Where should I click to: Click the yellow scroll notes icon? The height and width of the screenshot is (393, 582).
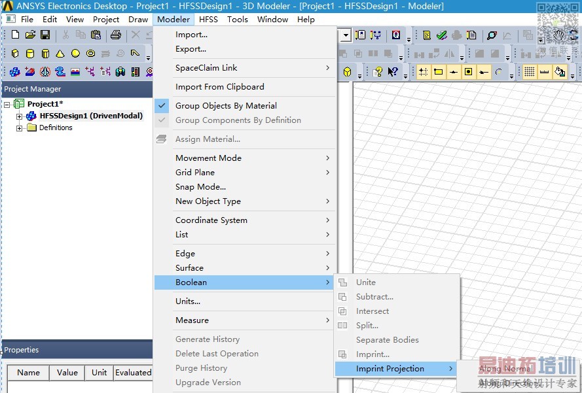(x=427, y=35)
